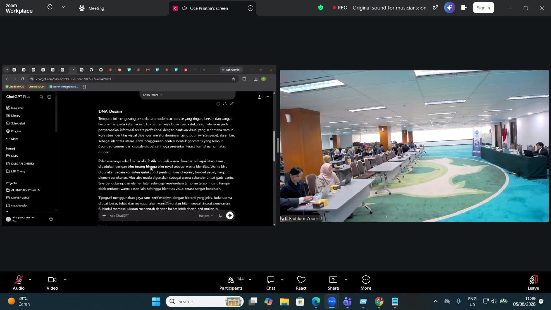The image size is (551, 310).
Task: Open the Meeting tab
Action: pyautogui.click(x=91, y=8)
